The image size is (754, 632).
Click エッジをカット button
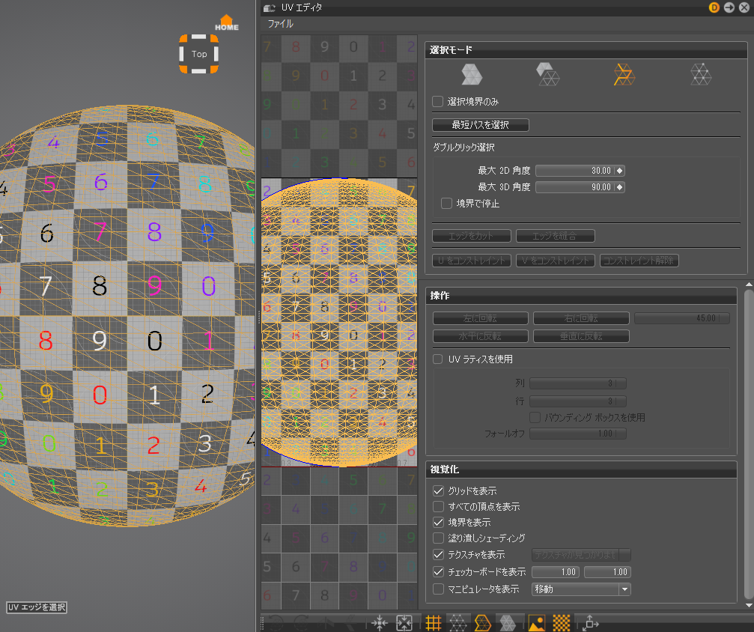click(471, 236)
